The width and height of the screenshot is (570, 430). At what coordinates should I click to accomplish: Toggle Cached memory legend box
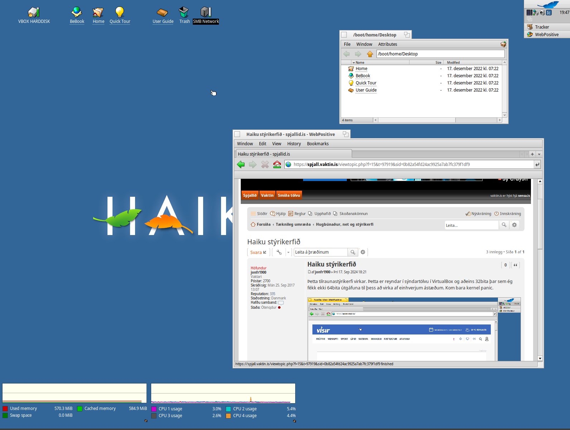click(x=80, y=409)
